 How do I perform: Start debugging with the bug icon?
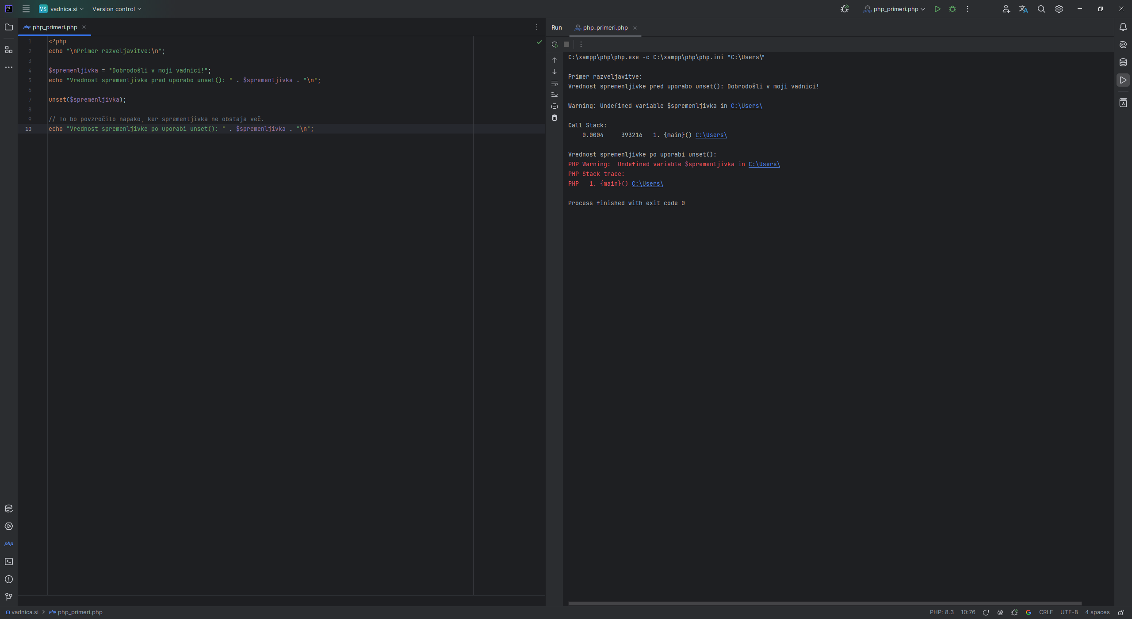click(x=952, y=9)
